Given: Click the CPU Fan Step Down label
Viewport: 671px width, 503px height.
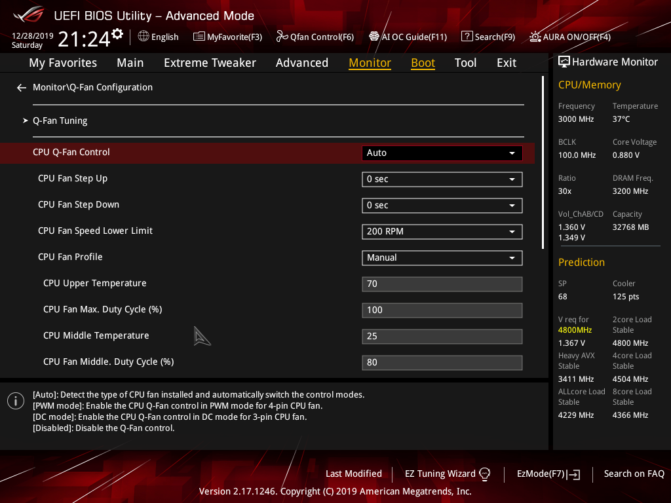Looking at the screenshot, I should [x=79, y=205].
